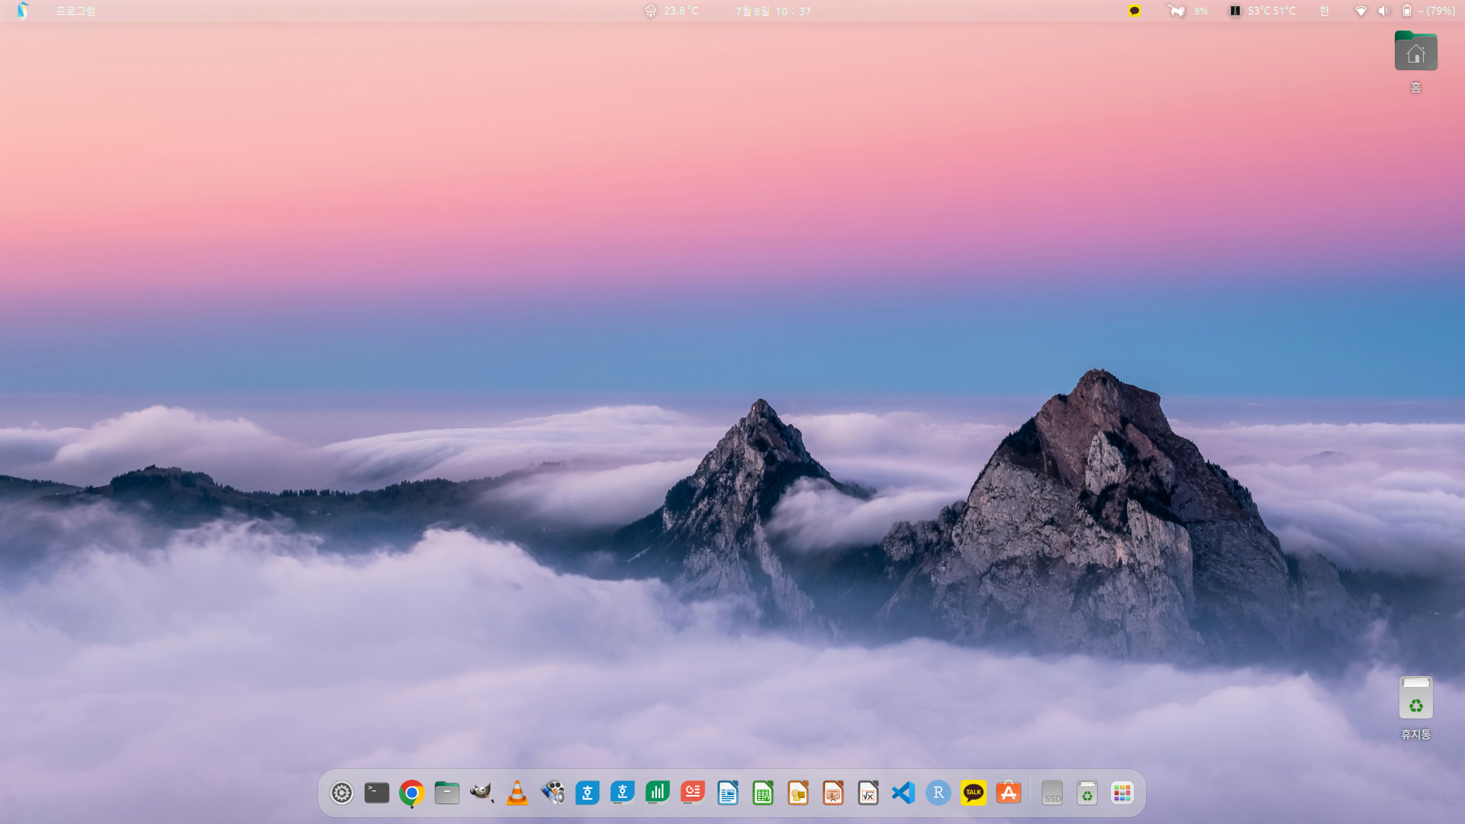Viewport: 1465px width, 824px height.
Task: Open Google Chrome from the dock
Action: click(411, 793)
